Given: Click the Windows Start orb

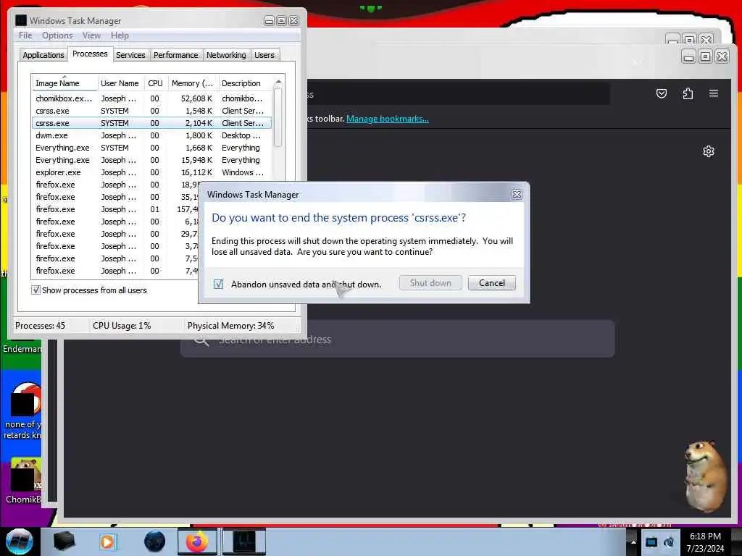Looking at the screenshot, I should [x=20, y=542].
